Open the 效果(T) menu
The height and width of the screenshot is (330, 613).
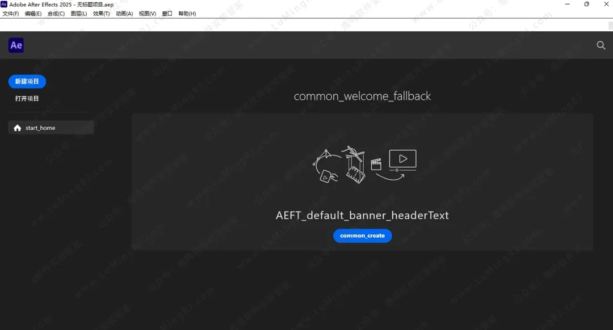[102, 14]
